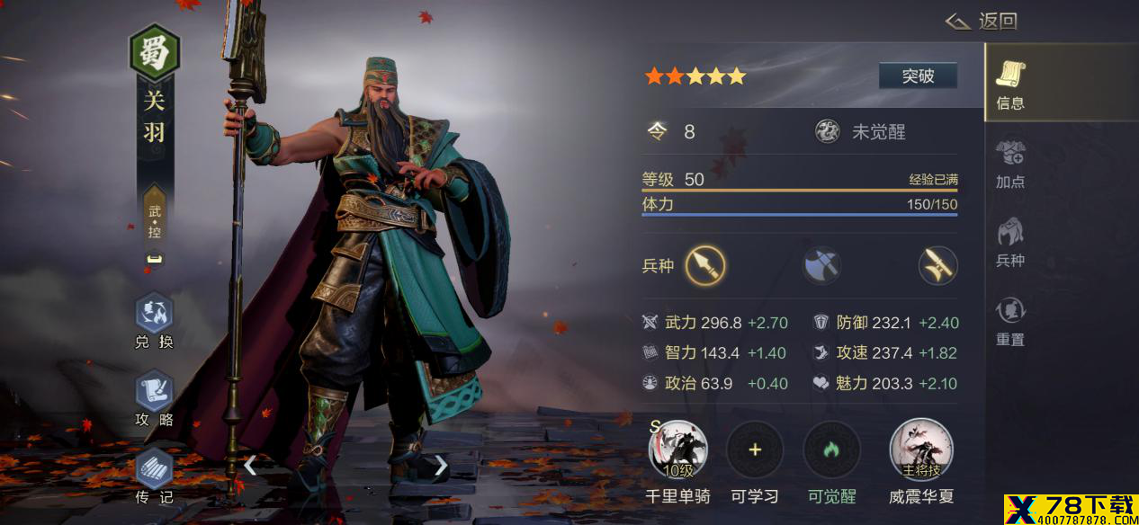
Task: Open the 传记 biography icon
Action: coord(154,468)
